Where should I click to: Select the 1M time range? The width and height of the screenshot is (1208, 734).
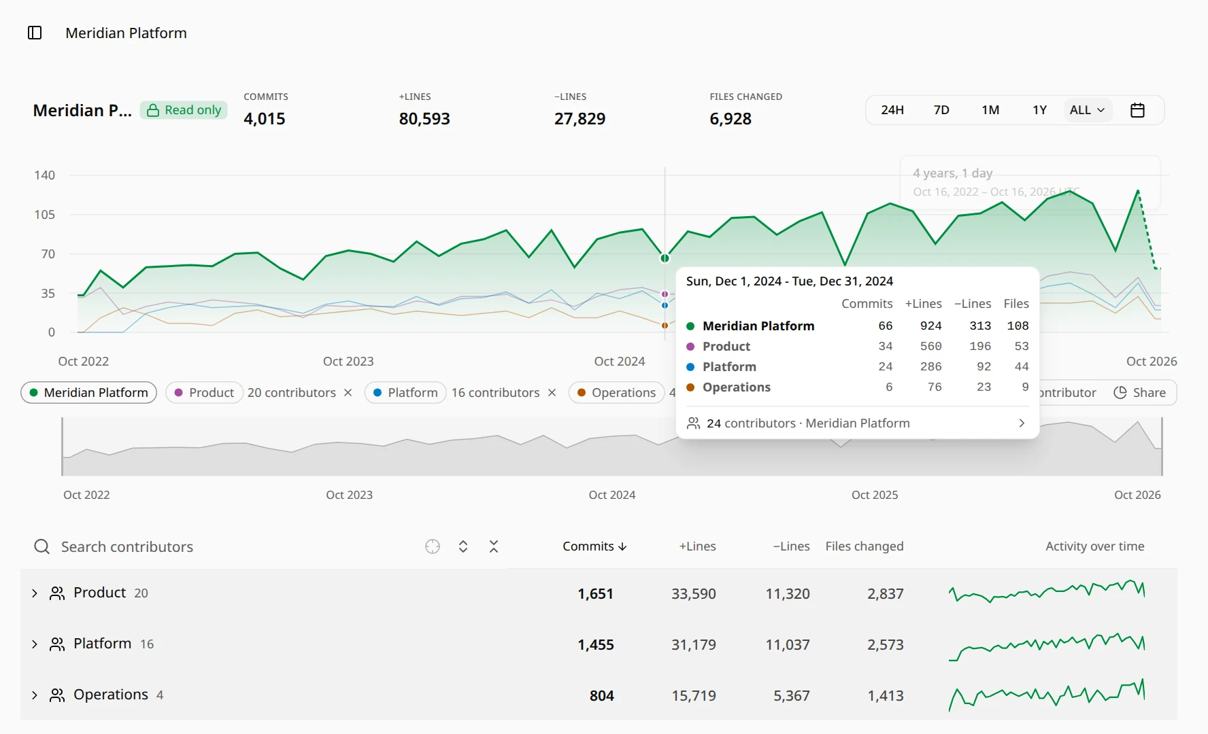(990, 110)
